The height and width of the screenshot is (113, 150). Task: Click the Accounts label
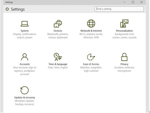pyautogui.click(x=25, y=64)
